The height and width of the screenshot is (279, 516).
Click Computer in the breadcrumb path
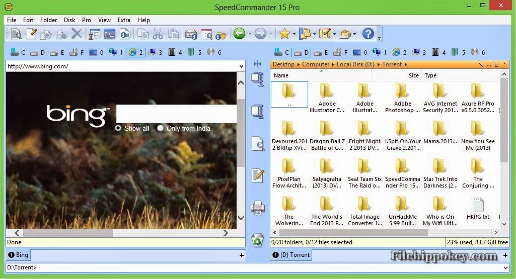coord(316,64)
